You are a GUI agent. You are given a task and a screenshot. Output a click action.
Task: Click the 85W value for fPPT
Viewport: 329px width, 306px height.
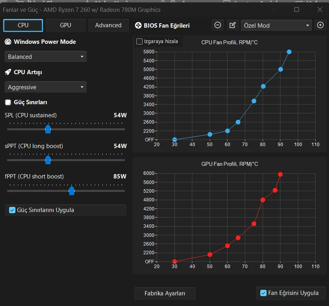coord(120,176)
